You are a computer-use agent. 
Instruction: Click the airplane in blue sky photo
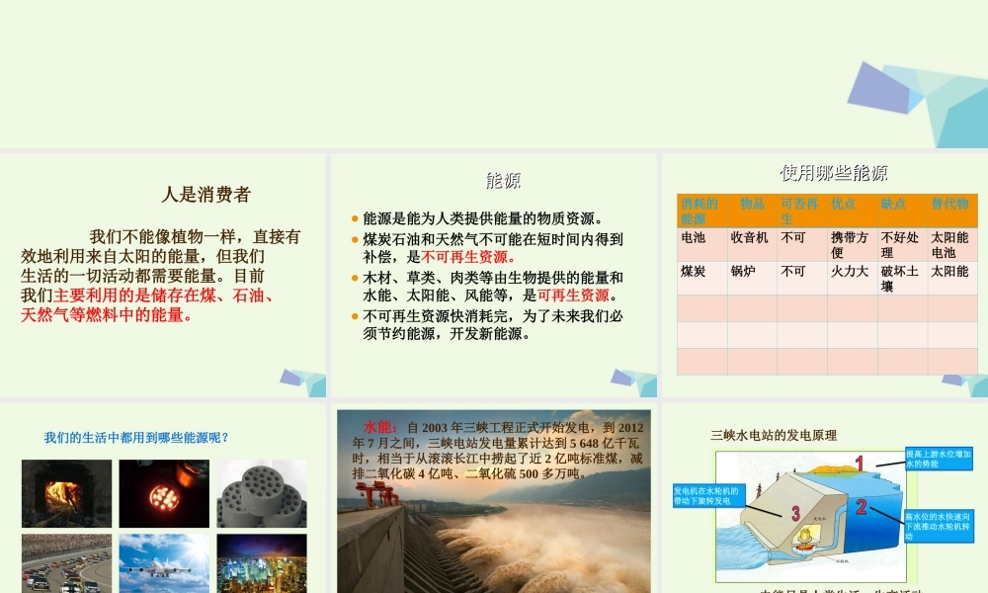click(x=164, y=563)
